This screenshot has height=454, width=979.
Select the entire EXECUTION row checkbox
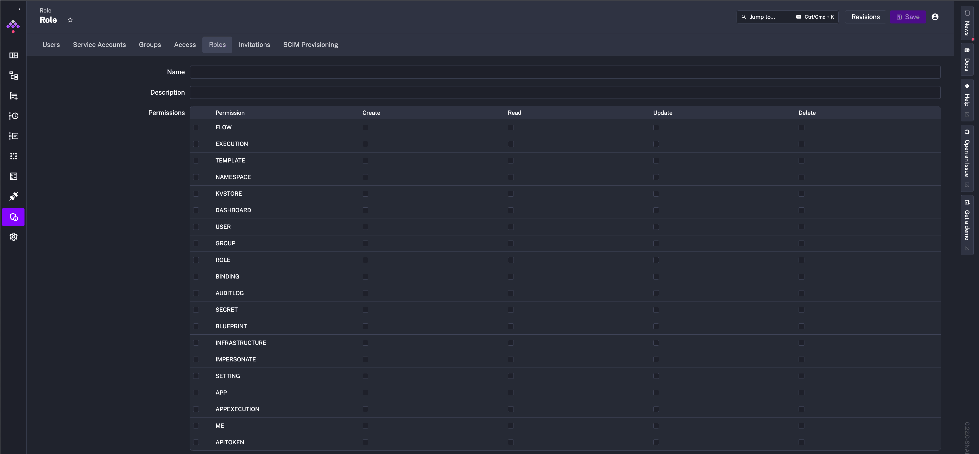(x=196, y=144)
